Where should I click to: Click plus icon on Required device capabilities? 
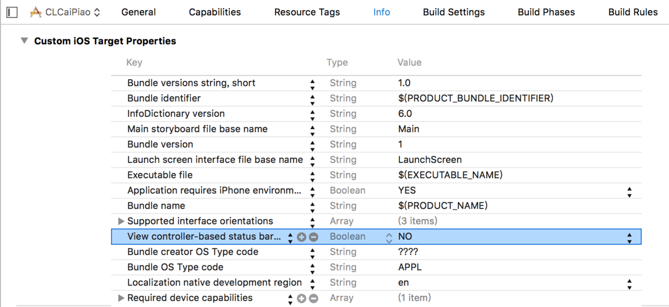(x=302, y=298)
